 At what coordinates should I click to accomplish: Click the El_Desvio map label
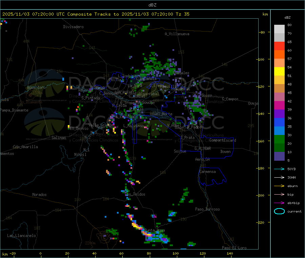pyautogui.click(x=79, y=128)
